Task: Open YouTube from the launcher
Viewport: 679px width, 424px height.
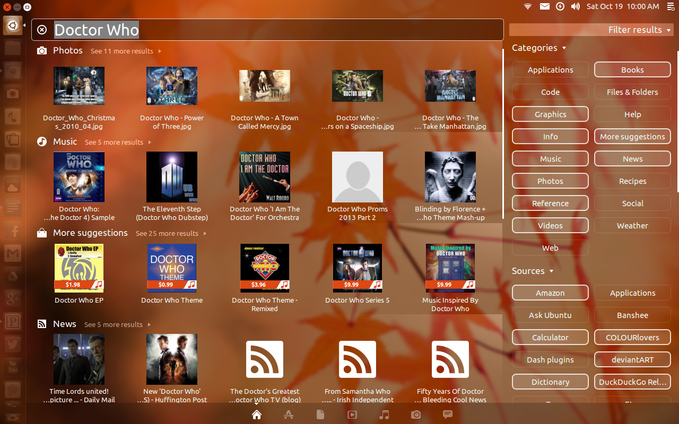Action: [13, 367]
